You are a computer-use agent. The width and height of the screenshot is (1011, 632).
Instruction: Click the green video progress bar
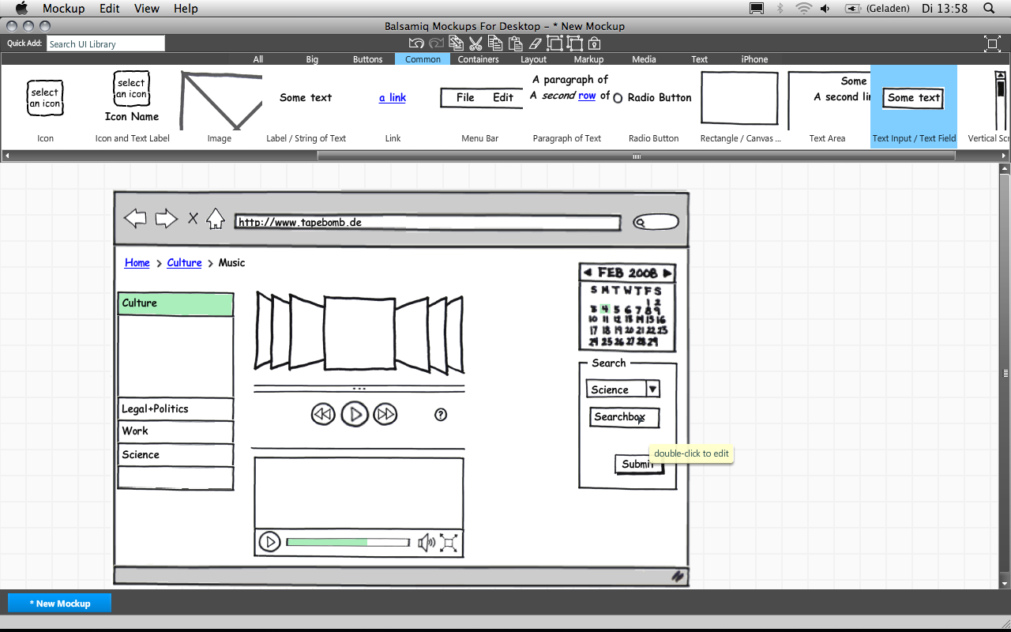point(327,542)
